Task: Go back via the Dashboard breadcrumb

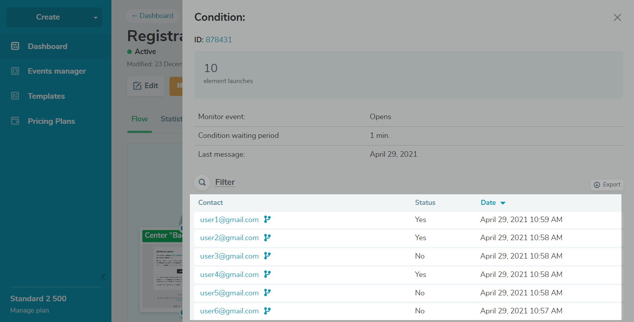Action: point(153,16)
